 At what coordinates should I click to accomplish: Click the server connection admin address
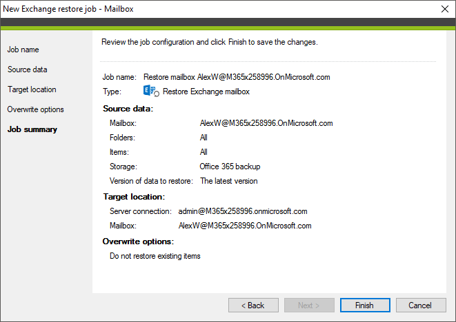tap(243, 211)
